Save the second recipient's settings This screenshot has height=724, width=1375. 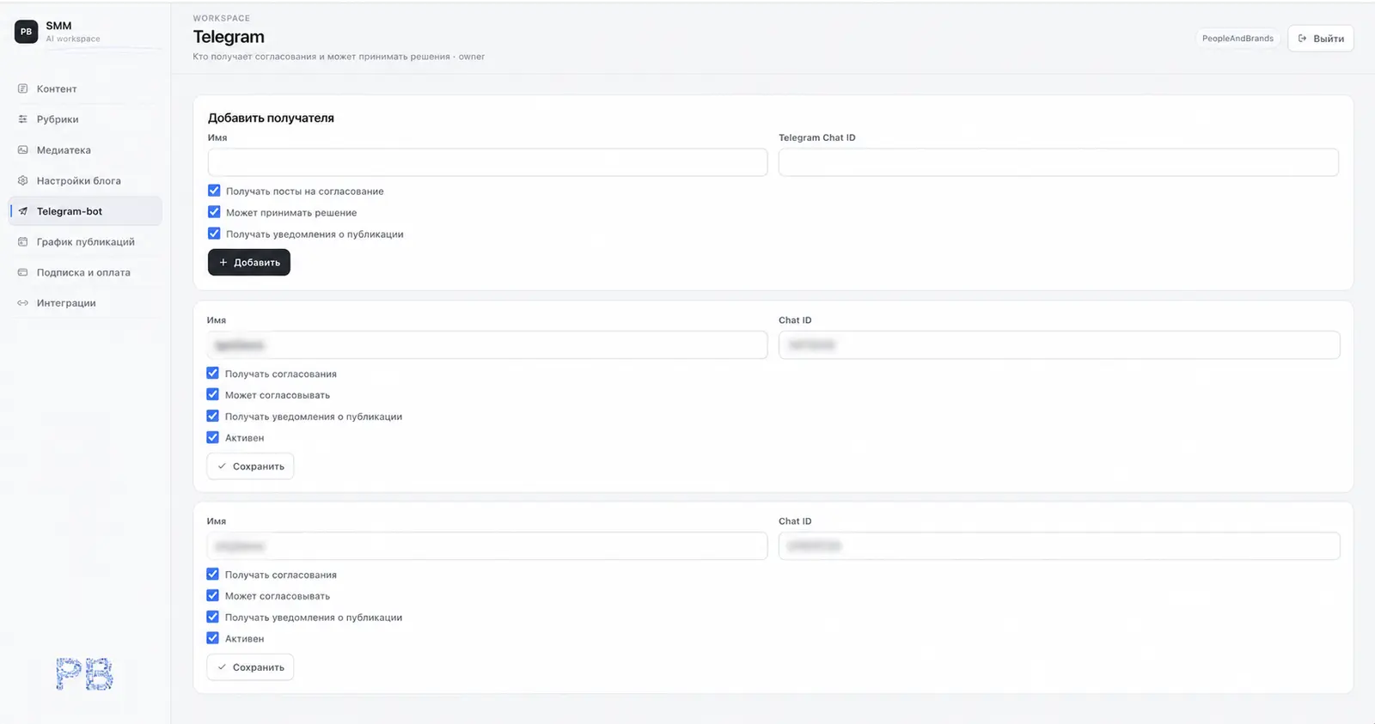click(250, 667)
